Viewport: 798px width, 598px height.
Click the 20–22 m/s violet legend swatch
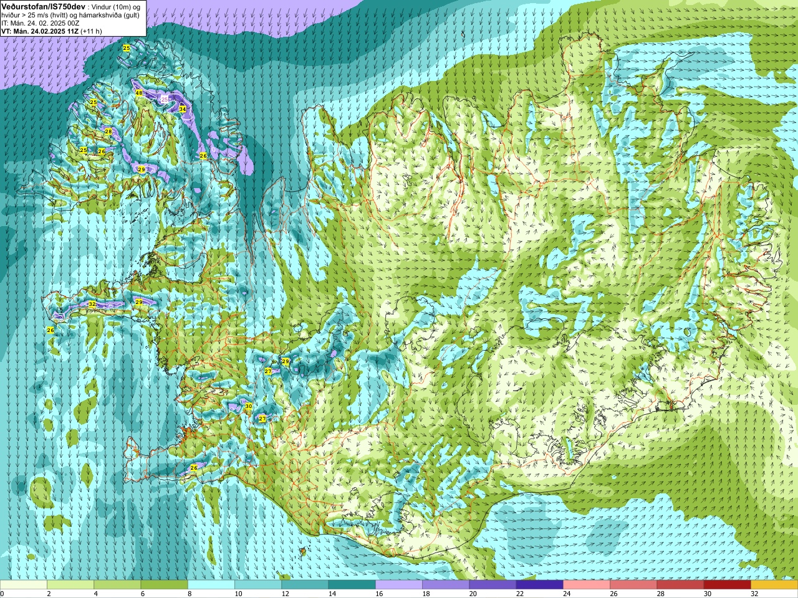click(x=493, y=585)
